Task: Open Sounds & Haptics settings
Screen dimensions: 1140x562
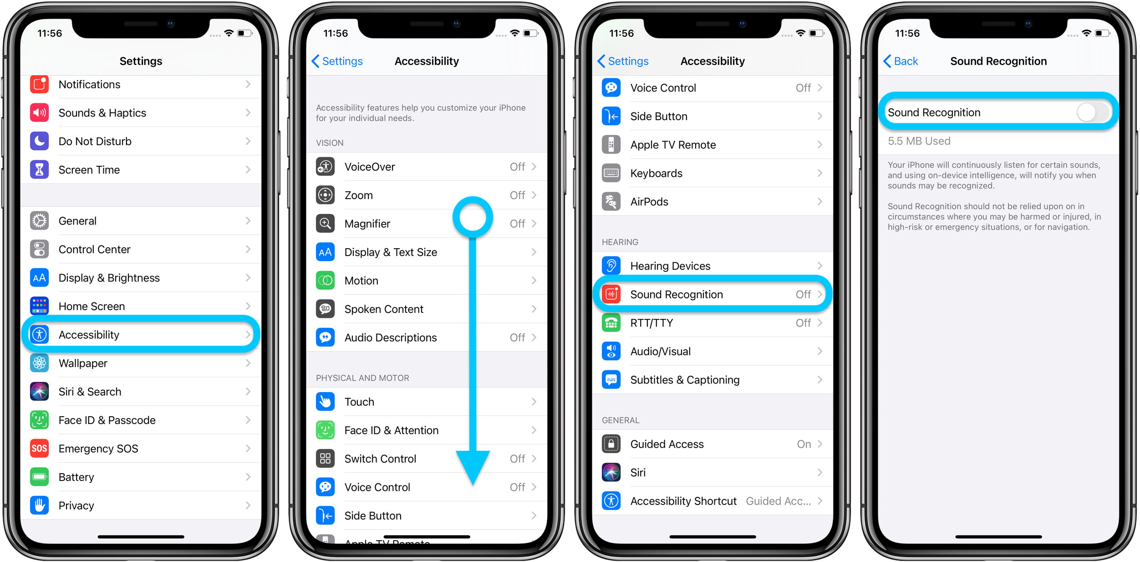Action: pyautogui.click(x=142, y=112)
